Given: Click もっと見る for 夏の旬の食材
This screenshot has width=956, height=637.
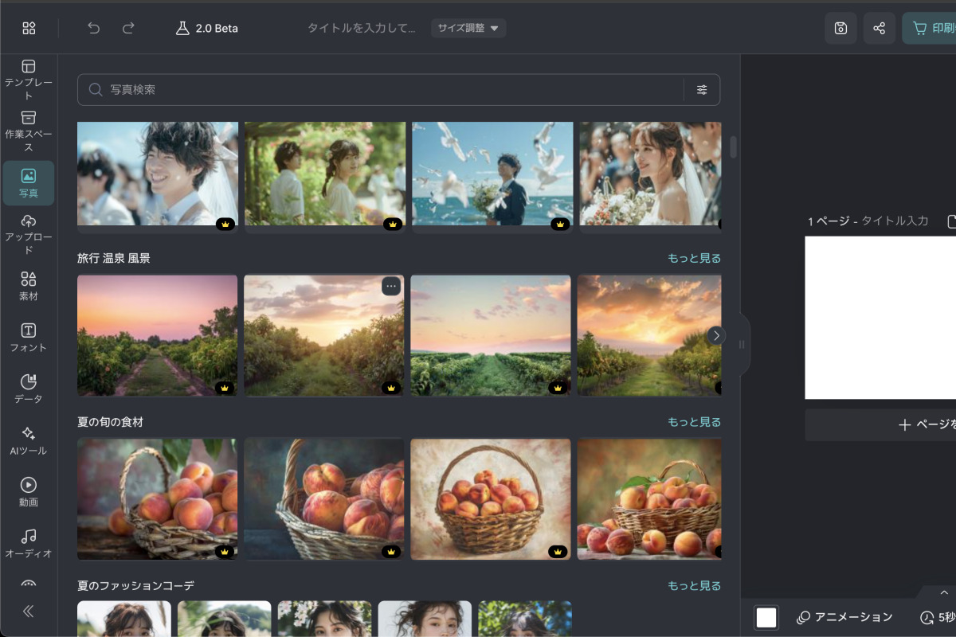Looking at the screenshot, I should (x=694, y=422).
